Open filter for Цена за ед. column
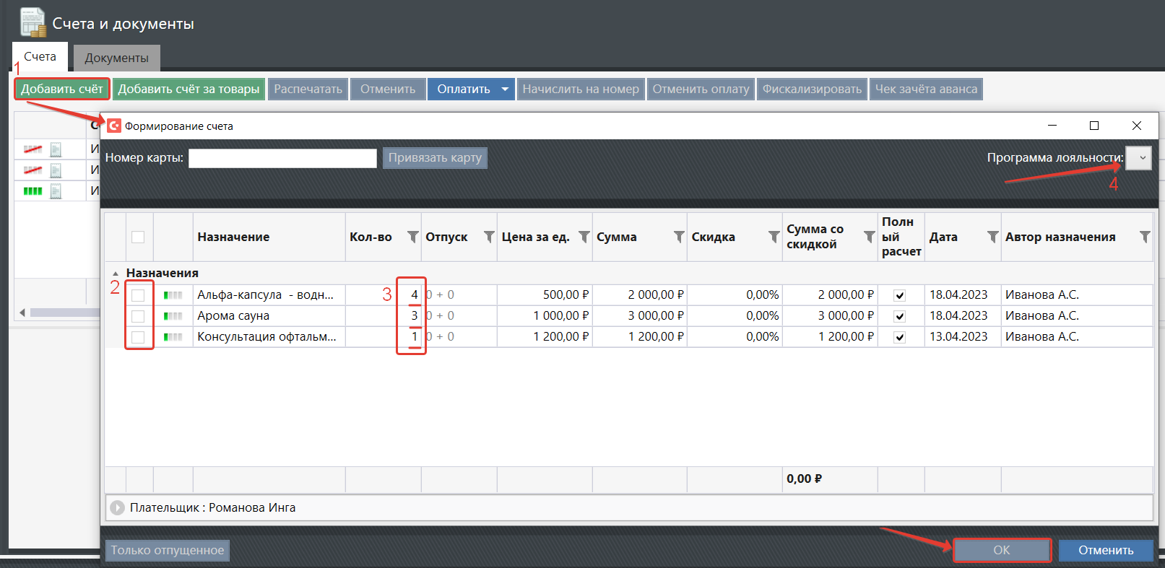1165x568 pixels. point(584,237)
